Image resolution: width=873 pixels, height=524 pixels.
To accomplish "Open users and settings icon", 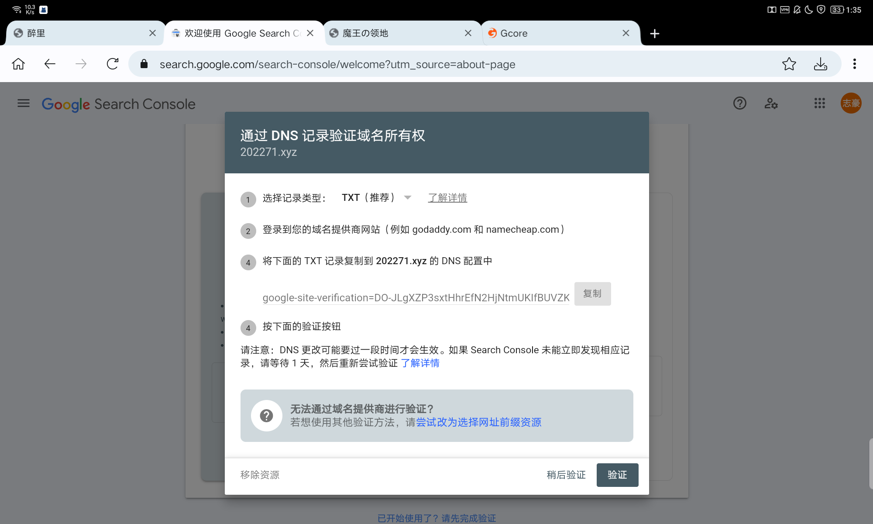I will 771,103.
